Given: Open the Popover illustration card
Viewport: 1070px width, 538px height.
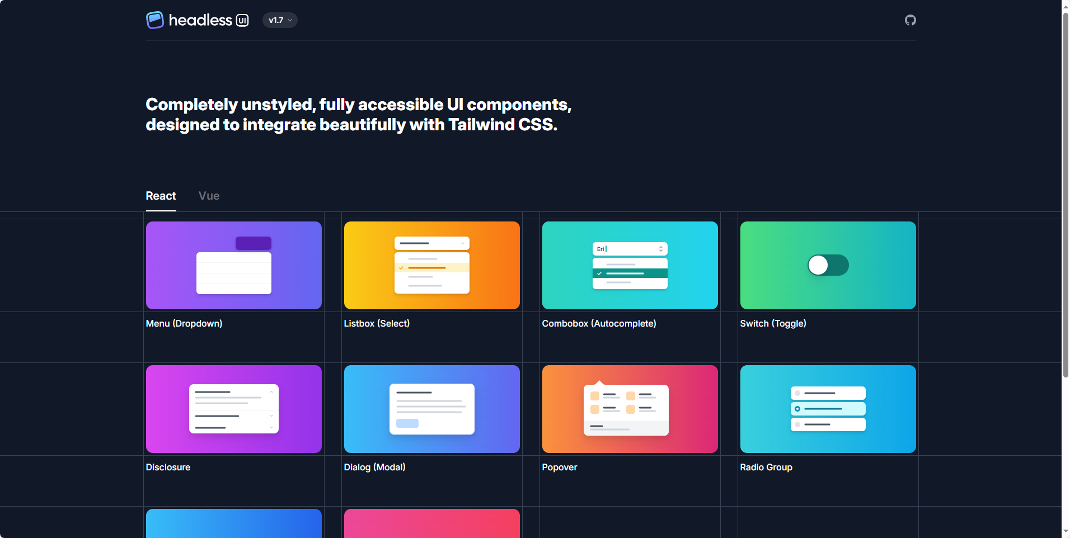Looking at the screenshot, I should pyautogui.click(x=630, y=409).
